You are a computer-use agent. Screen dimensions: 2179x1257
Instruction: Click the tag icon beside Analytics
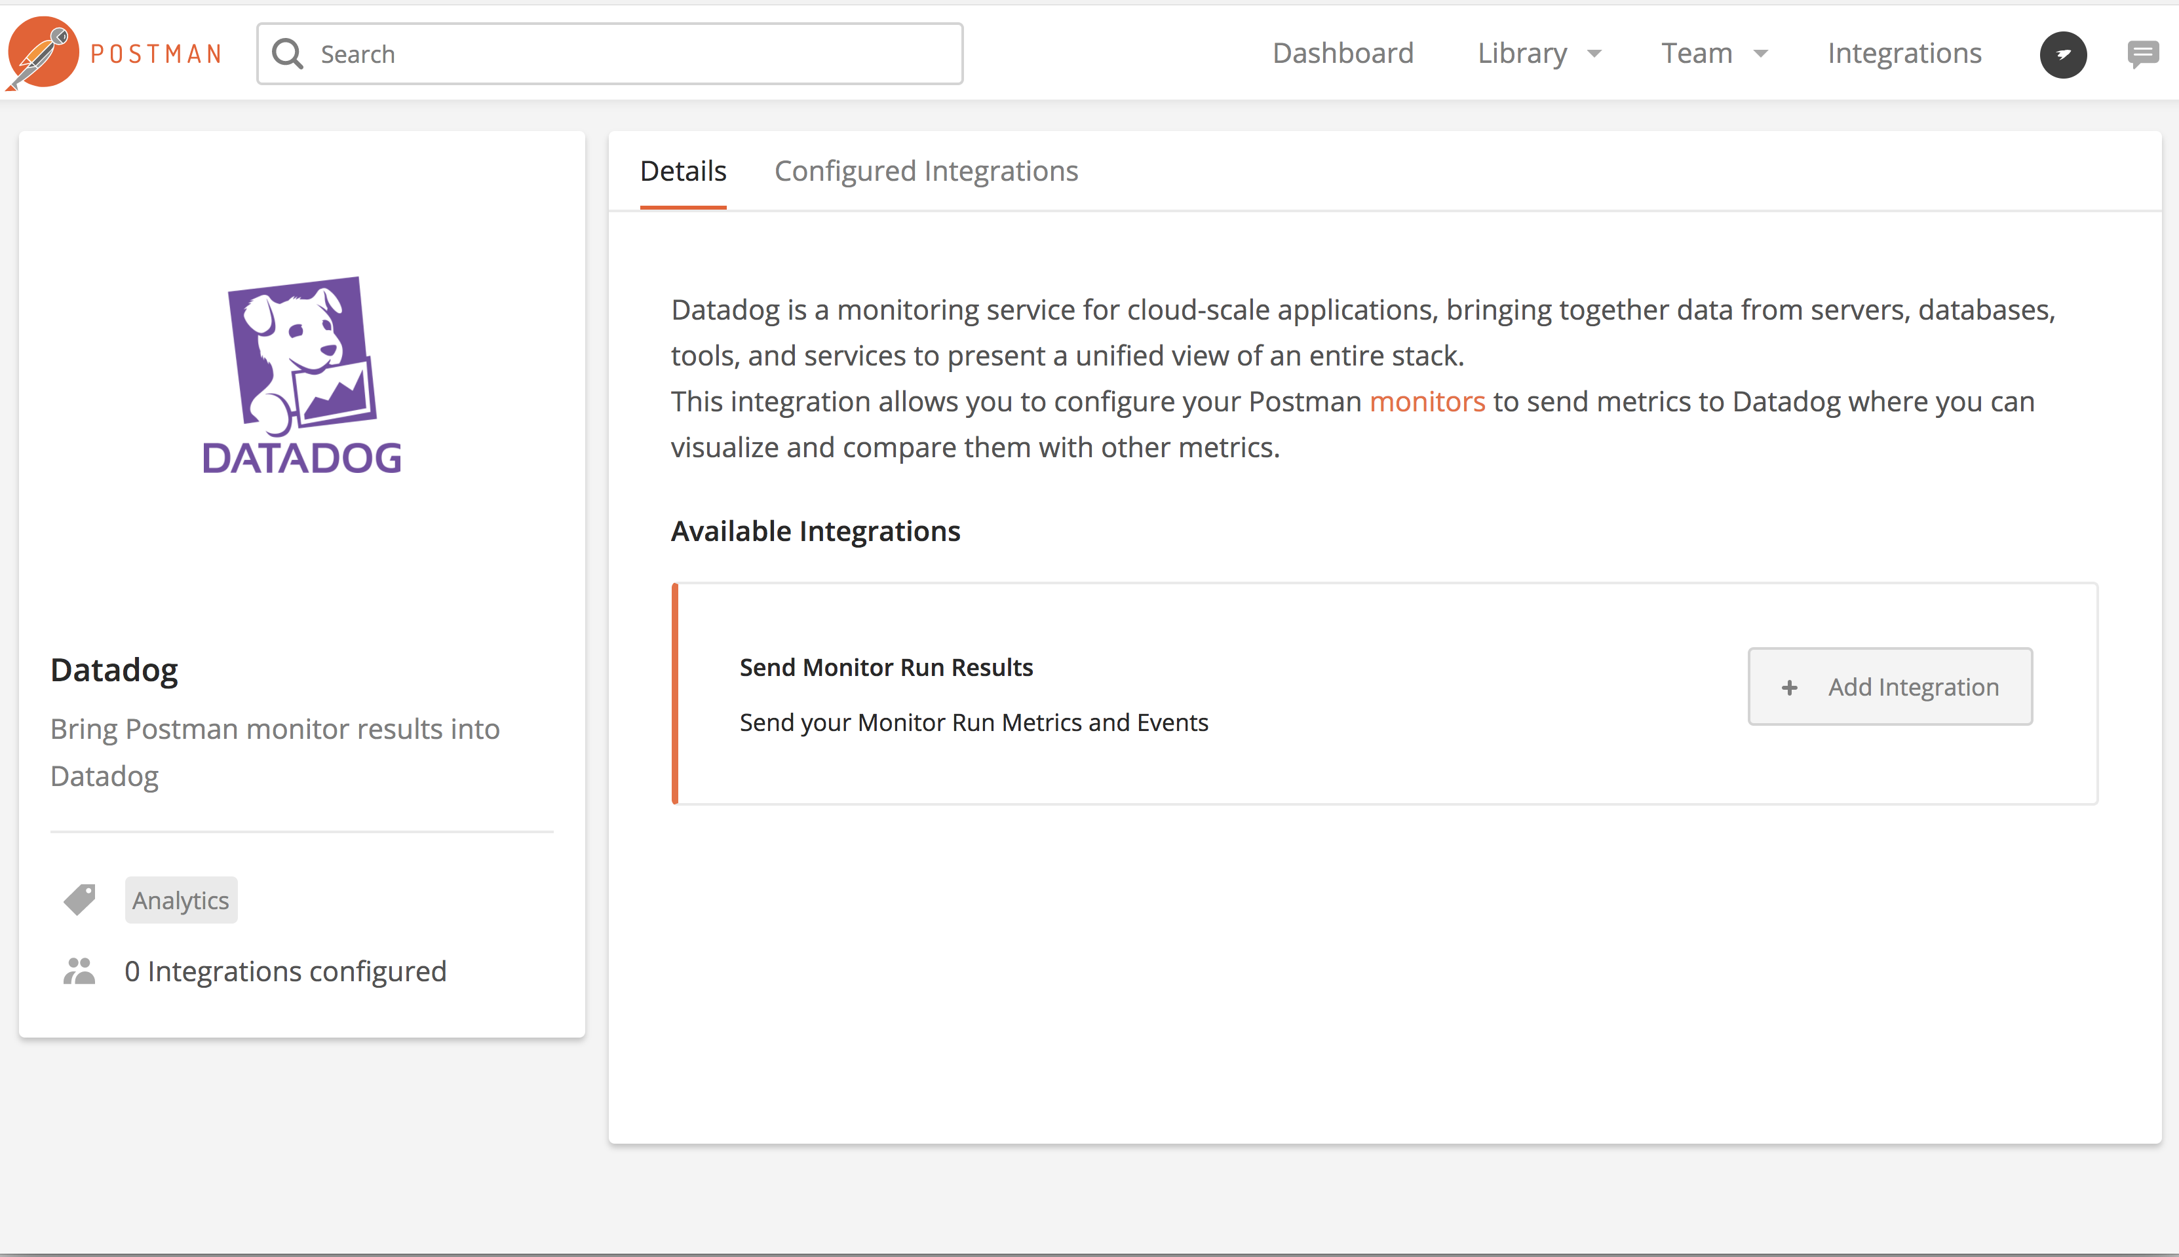coord(79,899)
